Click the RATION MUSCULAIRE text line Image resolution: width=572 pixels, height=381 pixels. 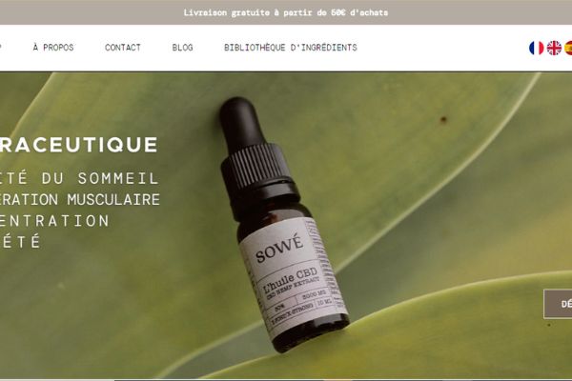pyautogui.click(x=80, y=199)
